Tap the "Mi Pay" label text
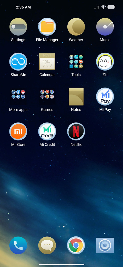This screenshot has height=267, width=123. tap(105, 110)
